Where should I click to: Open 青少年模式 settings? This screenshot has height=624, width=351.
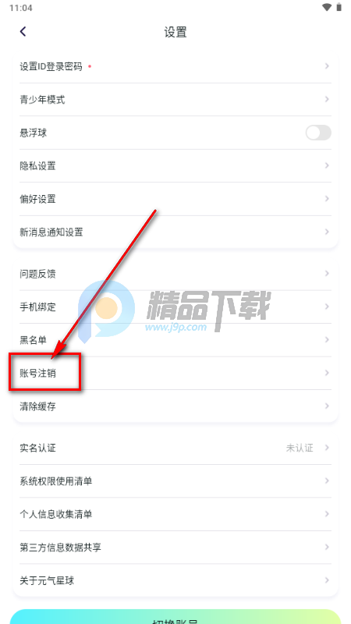pyautogui.click(x=175, y=100)
